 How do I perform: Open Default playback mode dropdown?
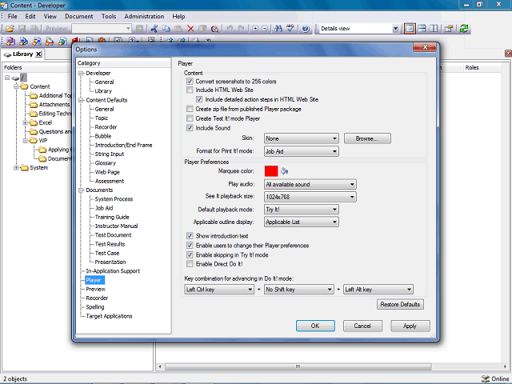[302, 210]
